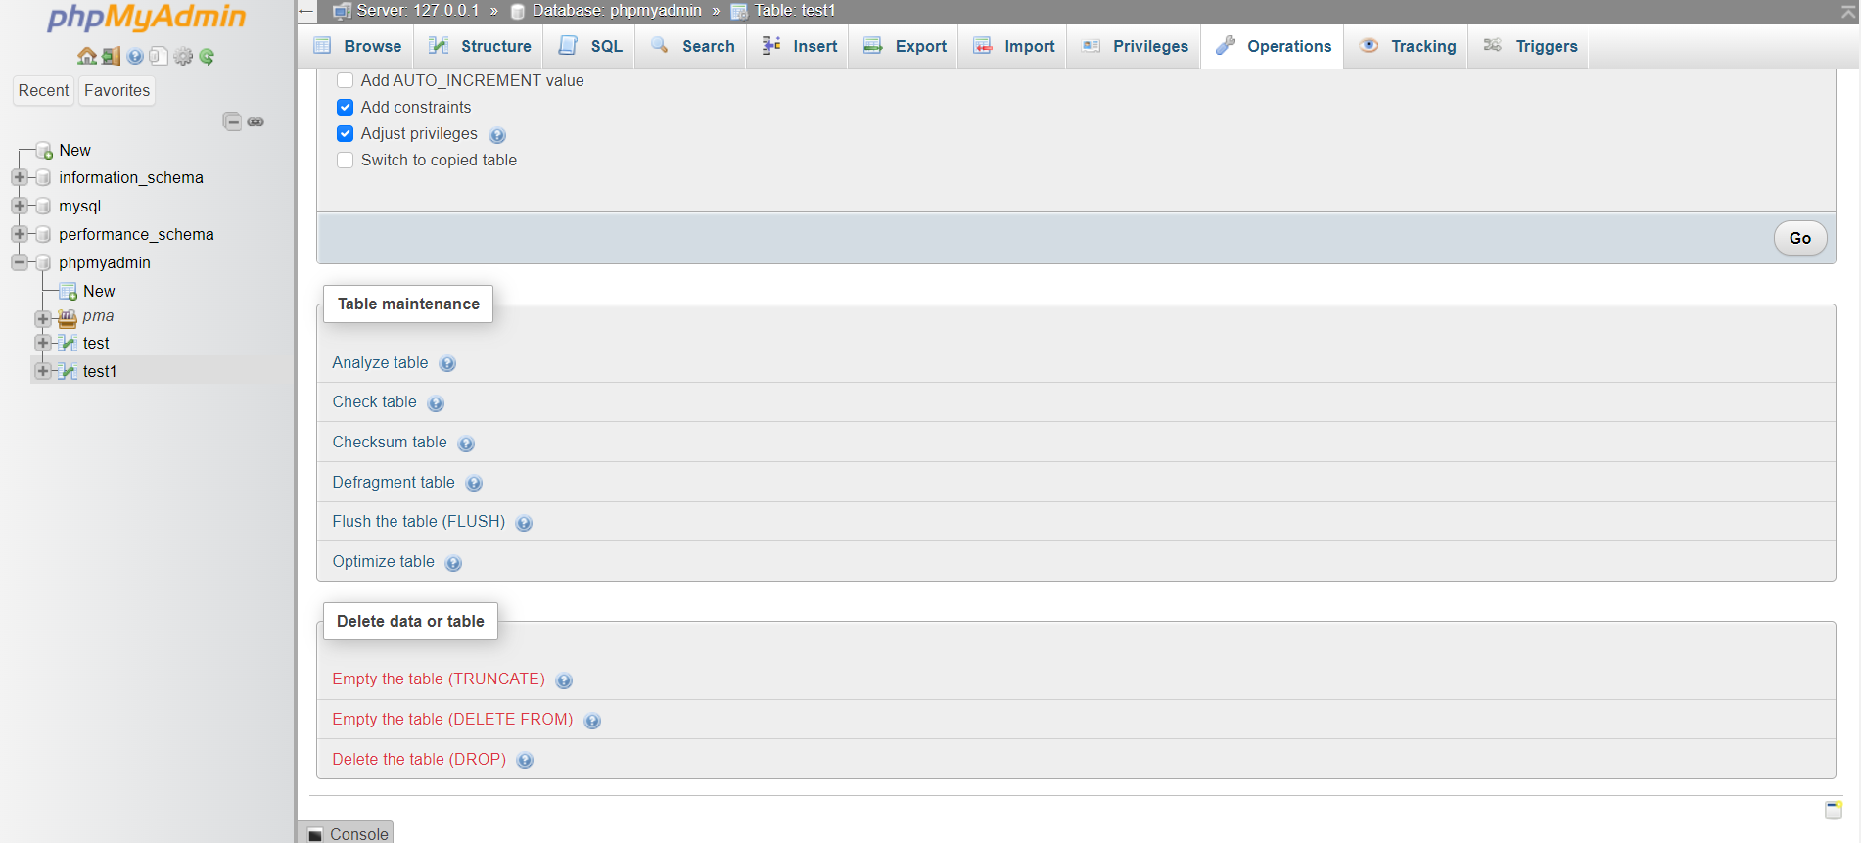Image resolution: width=1861 pixels, height=843 pixels.
Task: Click the unlink from main panel chain icon
Action: (256, 122)
